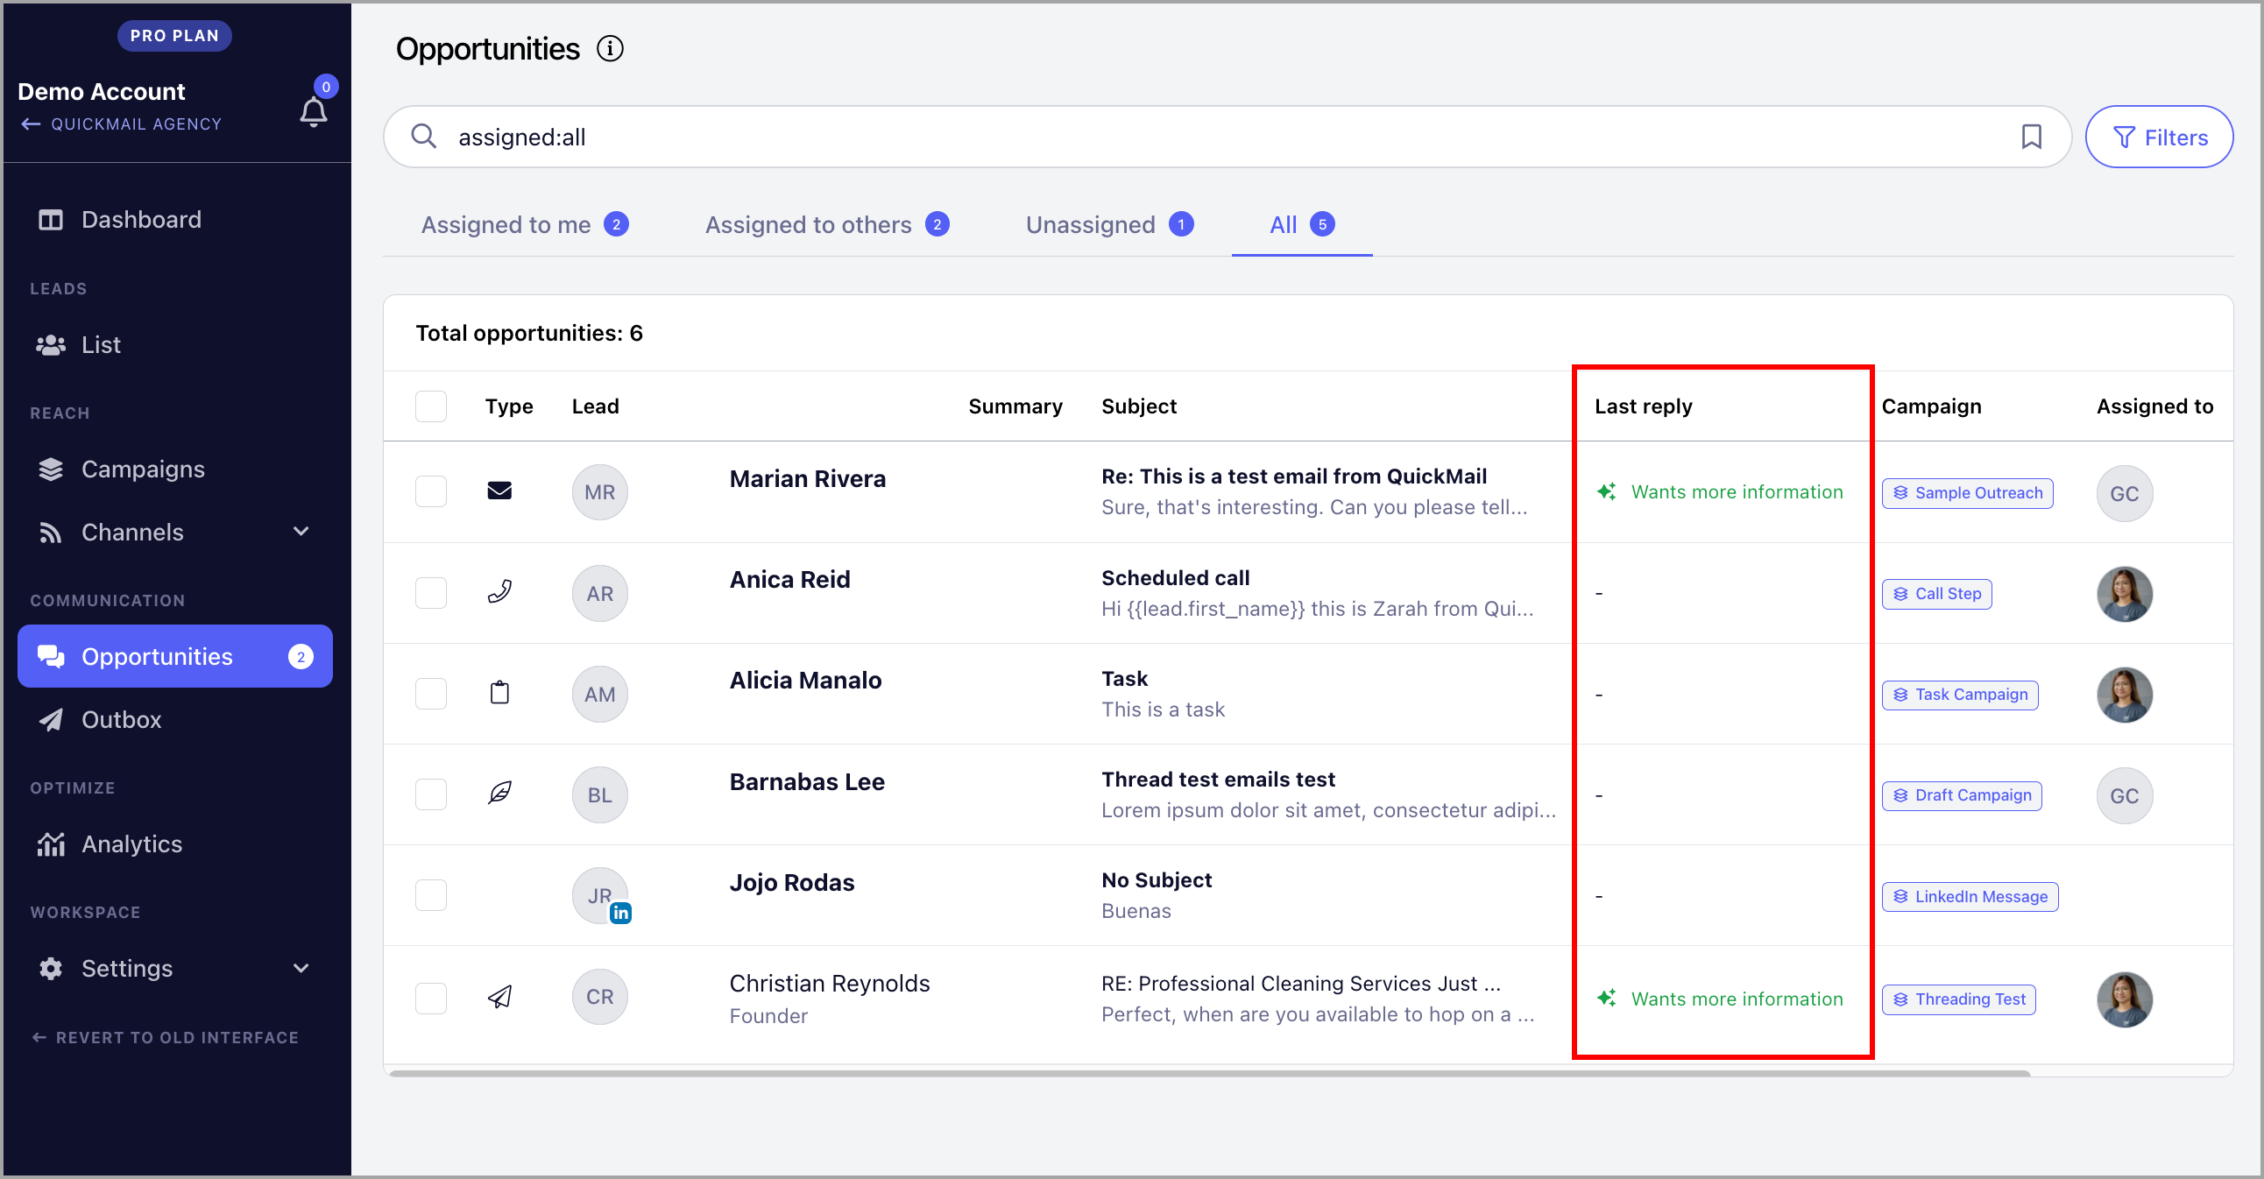Click the JR LinkedIn avatar for Jojo Rodas
This screenshot has width=2264, height=1179.
point(599,895)
